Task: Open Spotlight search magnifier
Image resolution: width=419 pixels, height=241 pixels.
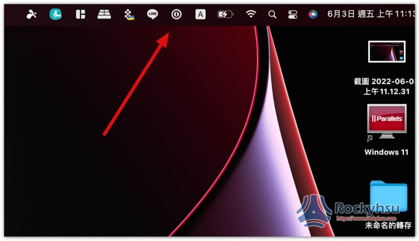Action: (x=272, y=15)
